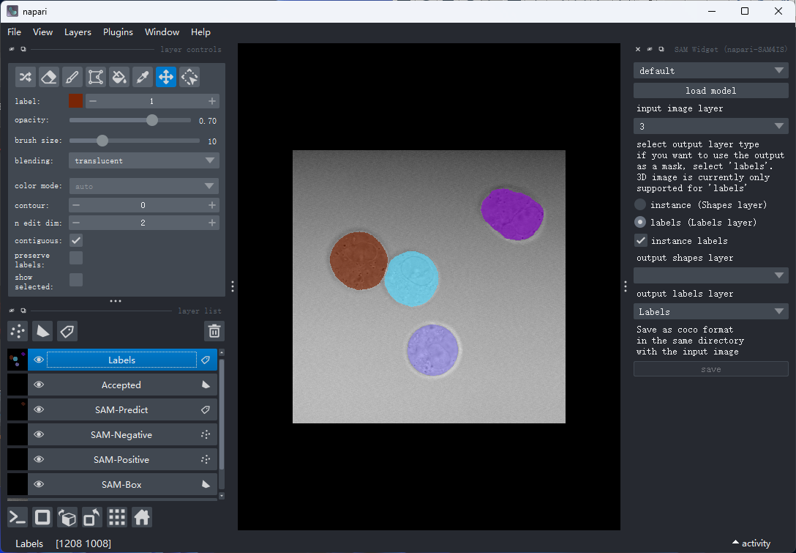This screenshot has width=796, height=553.
Task: Activate the paint brush tool
Action: (72, 77)
